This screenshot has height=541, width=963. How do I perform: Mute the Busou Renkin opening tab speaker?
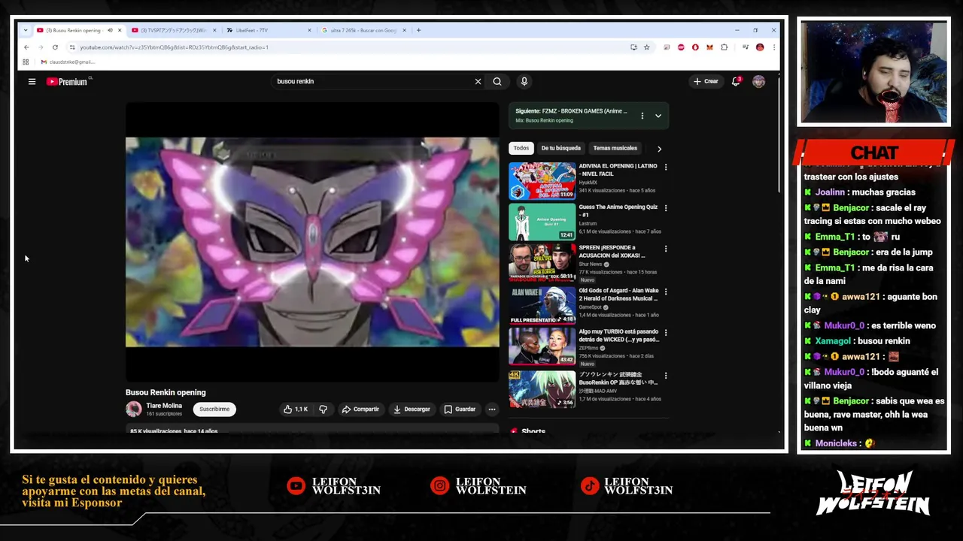click(x=110, y=30)
